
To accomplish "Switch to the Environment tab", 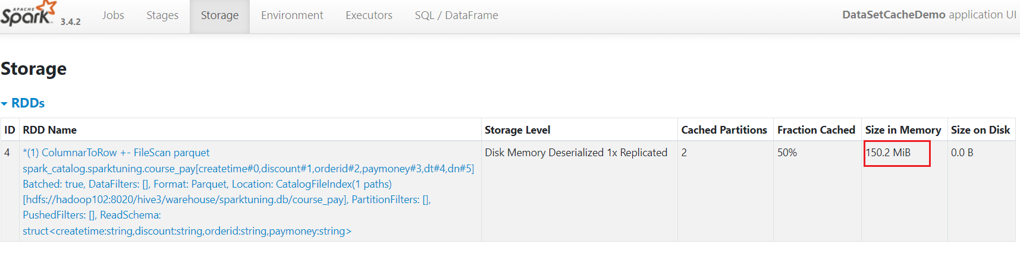I will [292, 15].
